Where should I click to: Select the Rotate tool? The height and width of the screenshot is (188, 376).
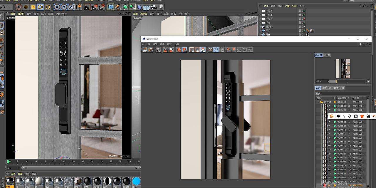click(x=41, y=7)
